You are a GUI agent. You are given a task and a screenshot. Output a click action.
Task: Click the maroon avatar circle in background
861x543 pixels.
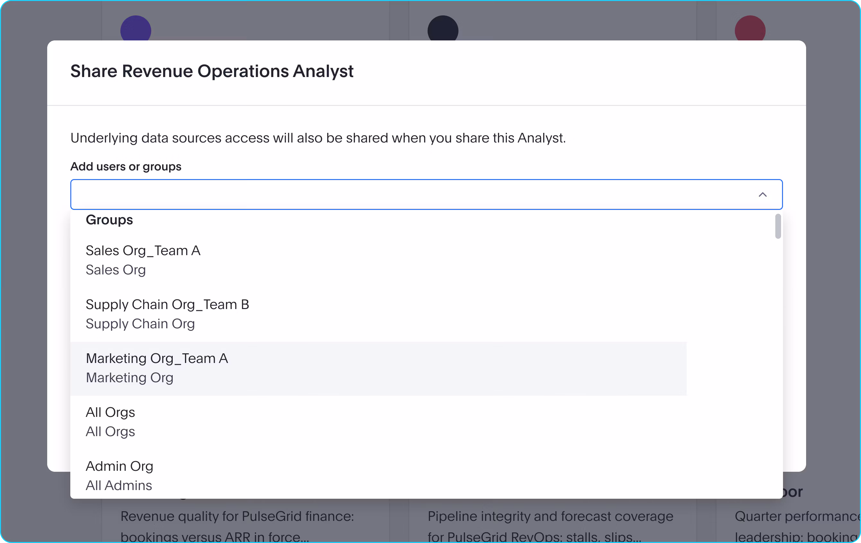pyautogui.click(x=750, y=28)
